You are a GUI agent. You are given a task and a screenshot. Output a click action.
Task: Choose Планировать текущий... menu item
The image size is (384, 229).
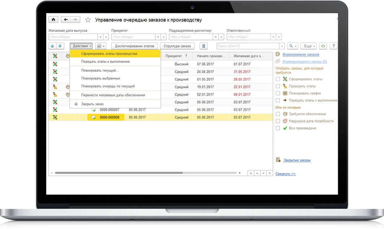coord(115,70)
